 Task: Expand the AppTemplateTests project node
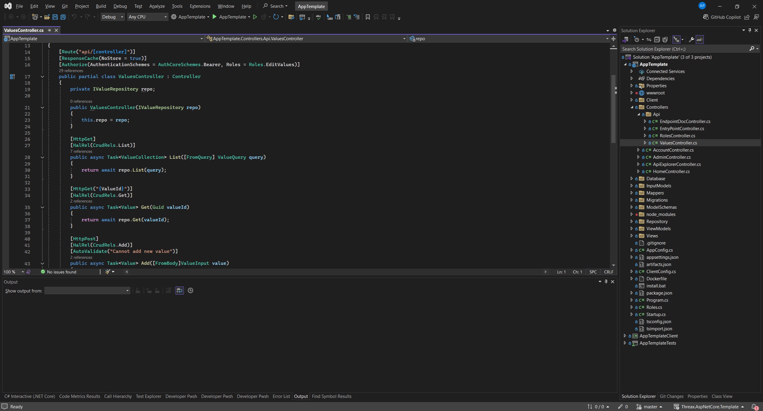coord(625,343)
